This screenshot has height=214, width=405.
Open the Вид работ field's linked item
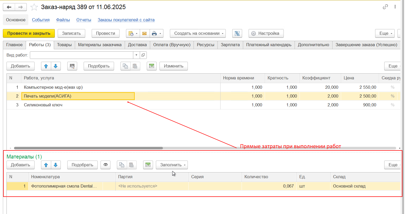(x=143, y=55)
